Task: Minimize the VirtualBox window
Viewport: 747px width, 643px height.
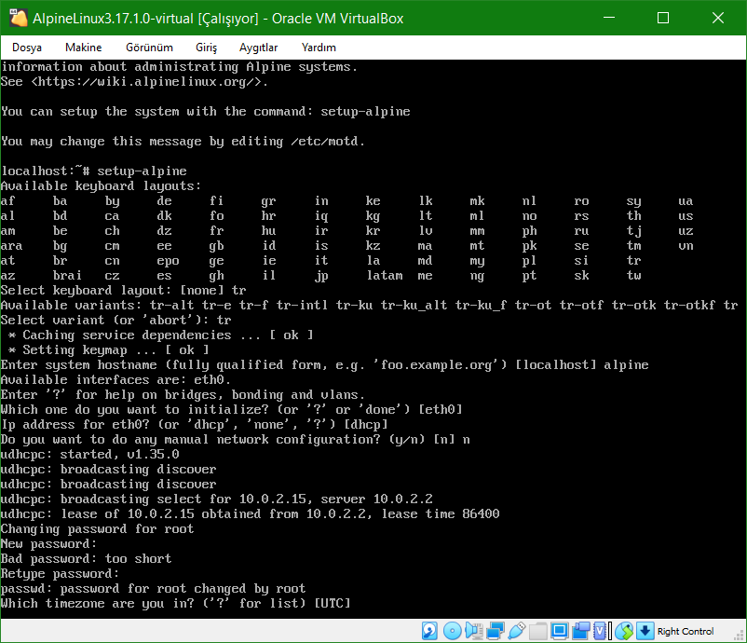Action: click(x=609, y=18)
